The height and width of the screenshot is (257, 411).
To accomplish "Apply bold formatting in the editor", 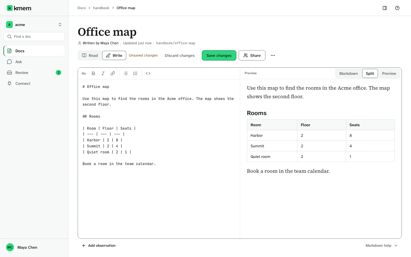I will (x=93, y=73).
